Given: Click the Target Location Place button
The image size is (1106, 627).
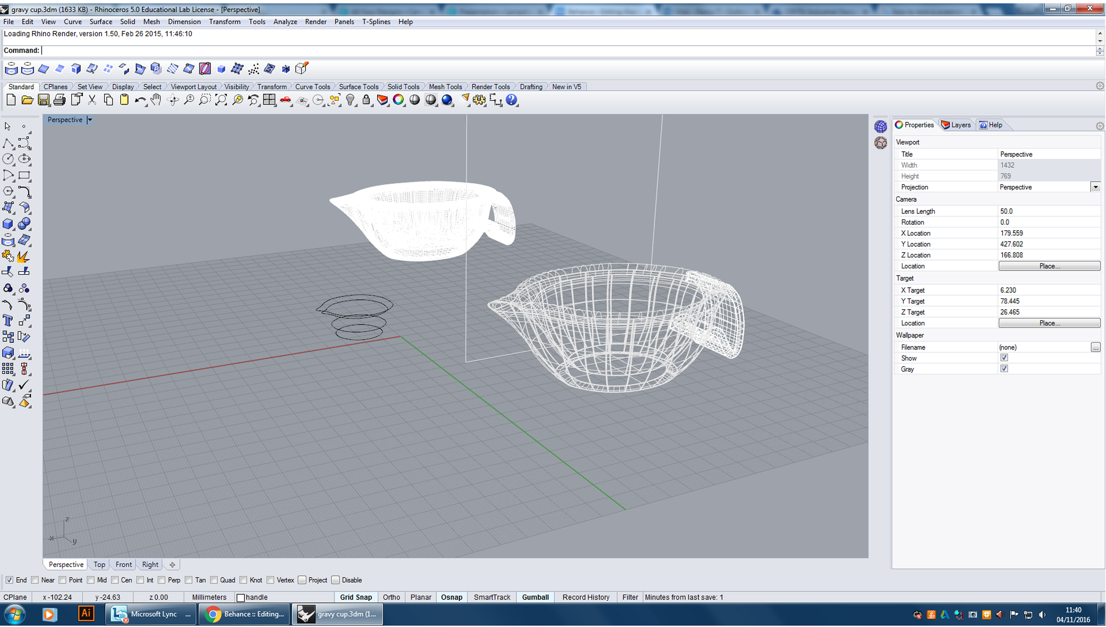Looking at the screenshot, I should point(1049,323).
